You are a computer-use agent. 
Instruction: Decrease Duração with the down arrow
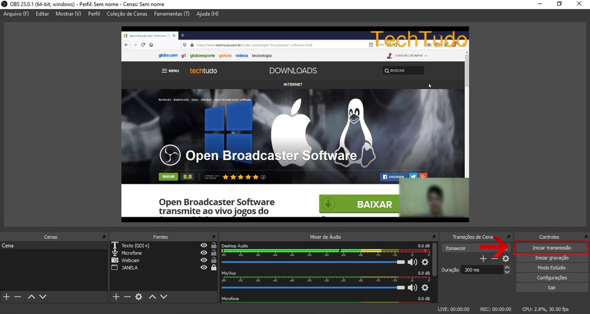(x=507, y=272)
